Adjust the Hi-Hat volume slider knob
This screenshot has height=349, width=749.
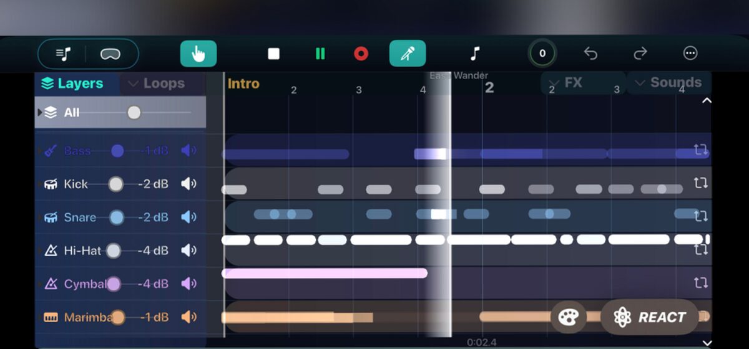(x=113, y=251)
